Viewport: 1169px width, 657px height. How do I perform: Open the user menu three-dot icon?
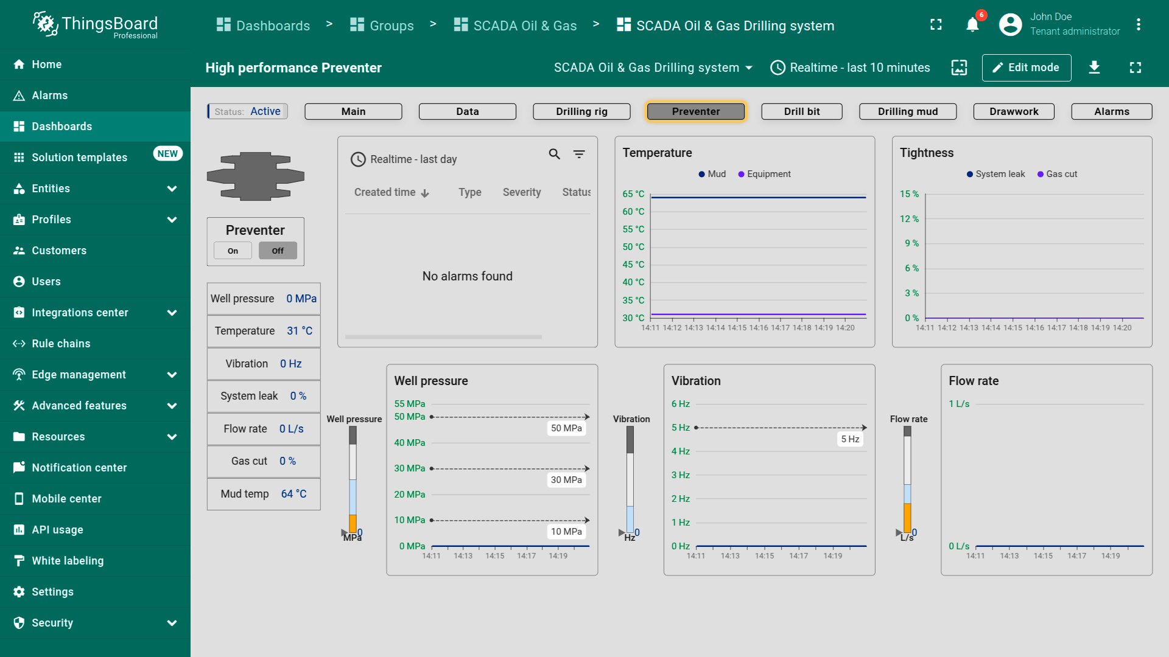point(1138,25)
